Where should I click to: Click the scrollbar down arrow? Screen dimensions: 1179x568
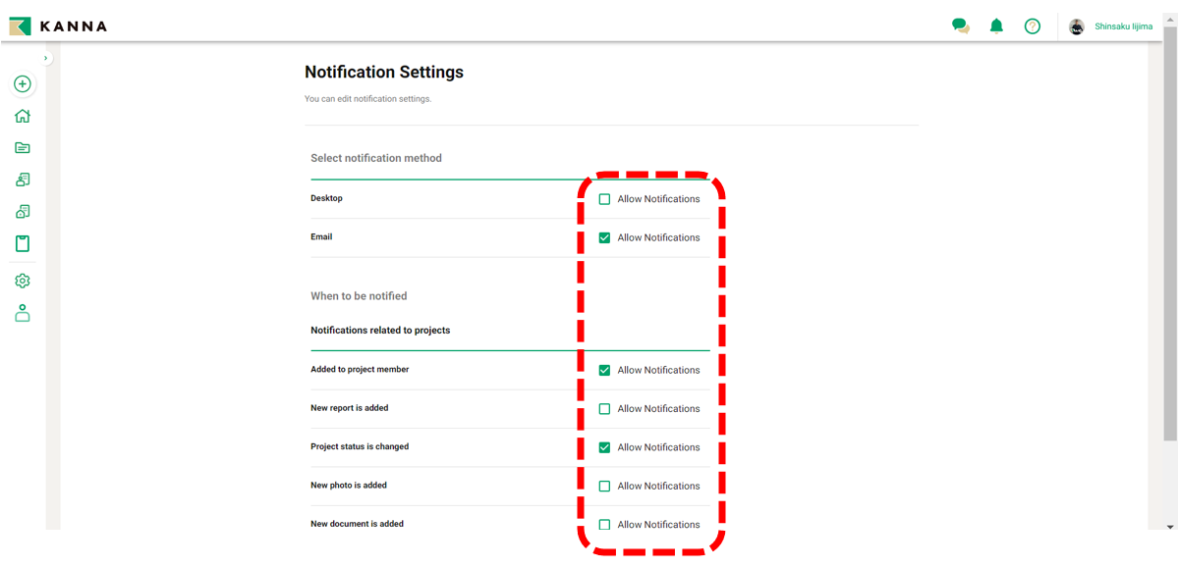pos(1169,527)
